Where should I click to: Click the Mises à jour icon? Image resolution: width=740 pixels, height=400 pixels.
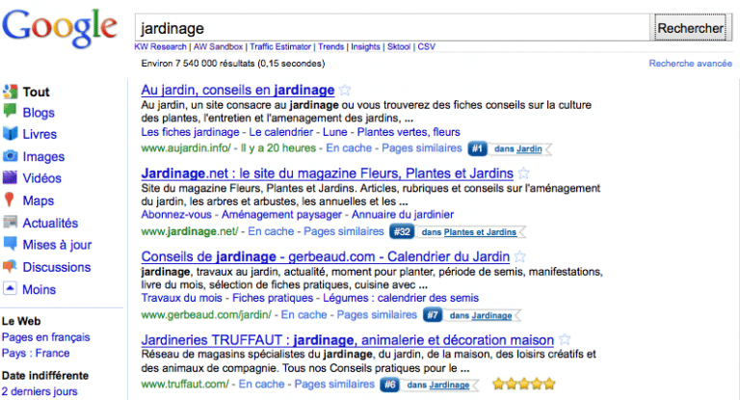pos(10,244)
